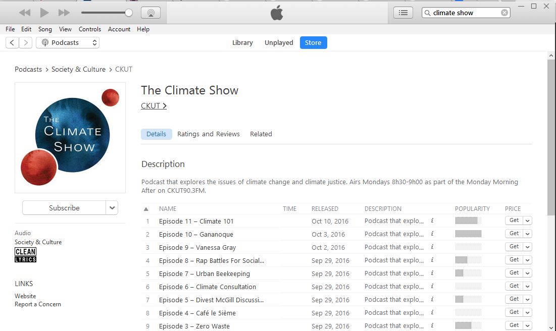This screenshot has height=331, width=556.
Task: Expand Get options arrow for Episode 7
Action: (528, 273)
